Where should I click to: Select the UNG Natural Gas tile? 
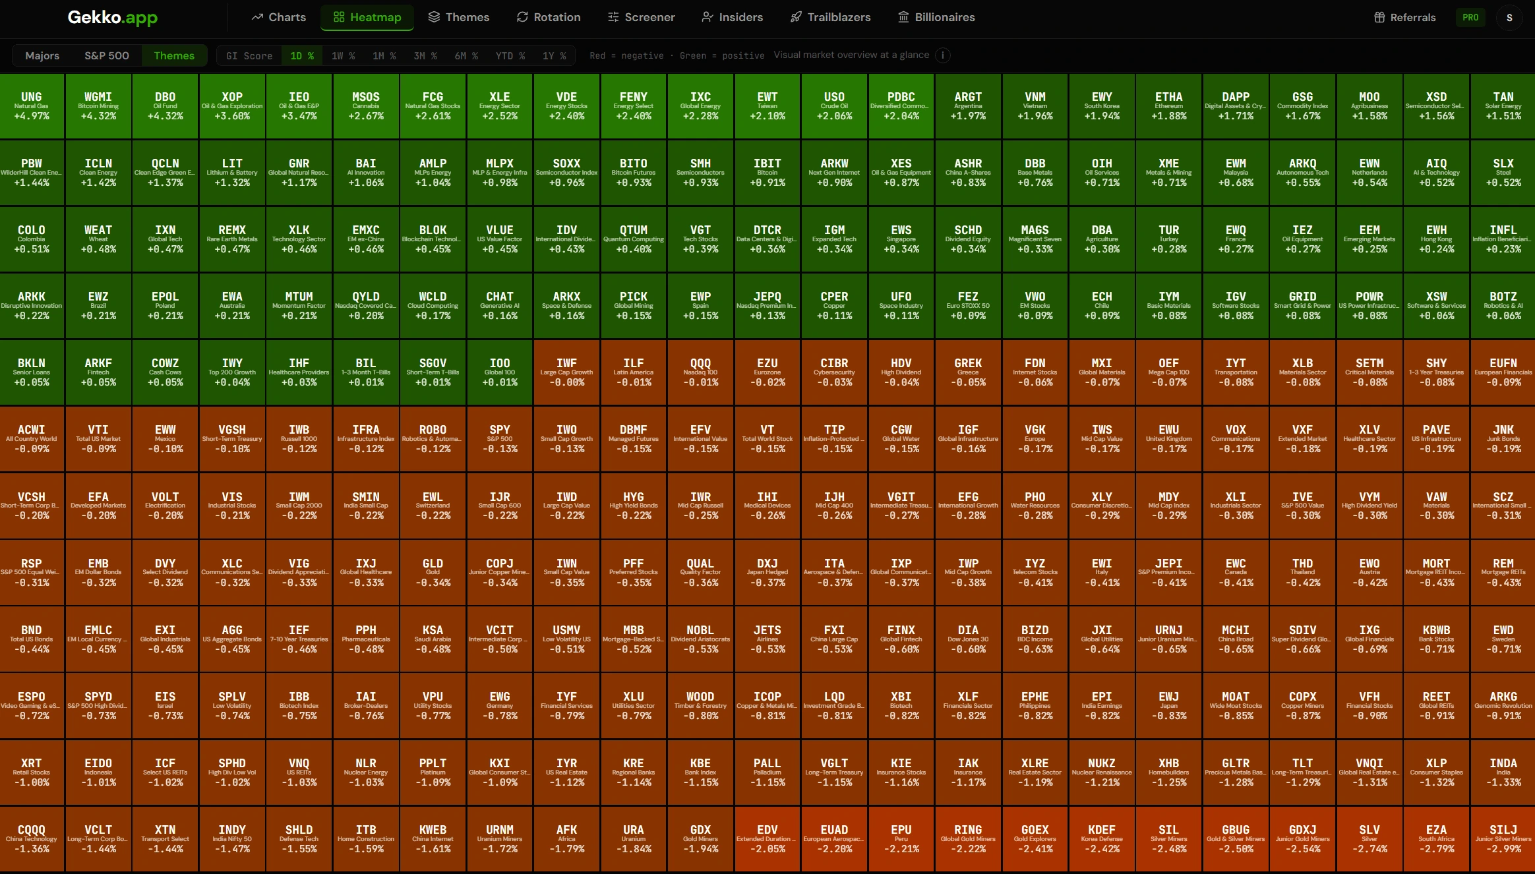(31, 105)
